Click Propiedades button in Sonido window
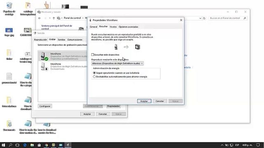Screen dimensions: 264x148 coord(113,106)
